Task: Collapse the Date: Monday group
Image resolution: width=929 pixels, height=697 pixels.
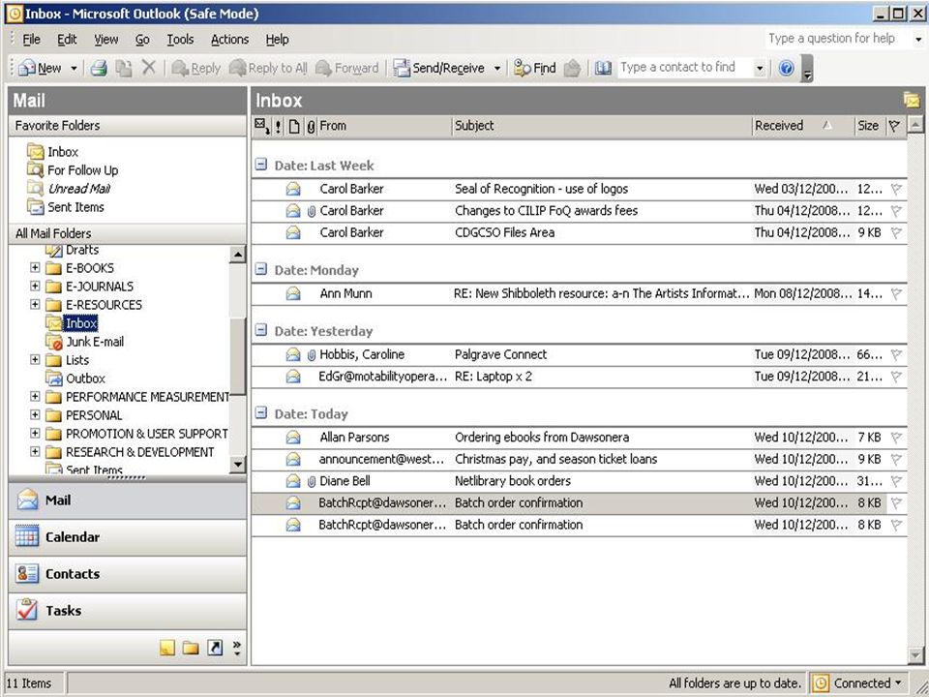Action: [260, 269]
